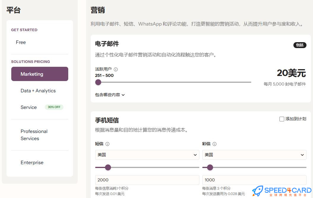Open the 彩信 country dropdown showing 美国
This screenshot has height=198, width=313.
pos(254,155)
